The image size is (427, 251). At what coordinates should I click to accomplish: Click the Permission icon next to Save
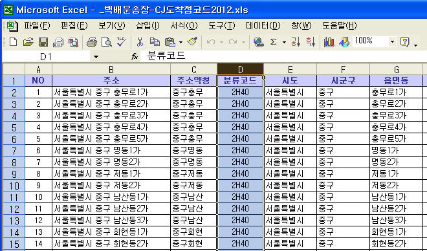[58, 42]
